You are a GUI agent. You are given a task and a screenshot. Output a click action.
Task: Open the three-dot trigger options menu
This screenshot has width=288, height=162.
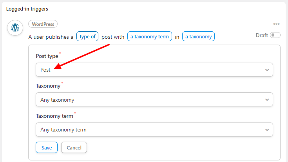(276, 24)
